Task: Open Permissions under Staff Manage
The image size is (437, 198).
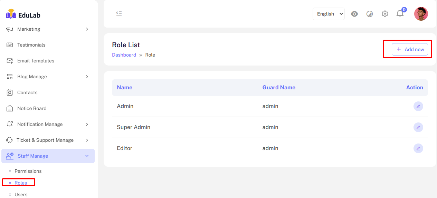Action: tap(28, 171)
